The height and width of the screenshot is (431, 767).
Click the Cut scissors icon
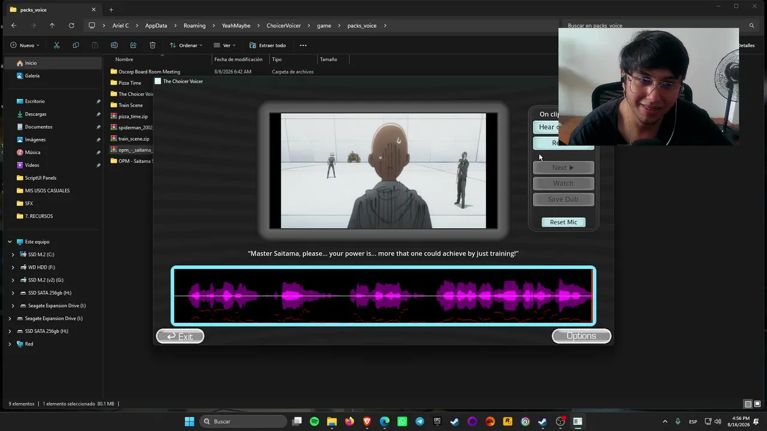(x=56, y=45)
